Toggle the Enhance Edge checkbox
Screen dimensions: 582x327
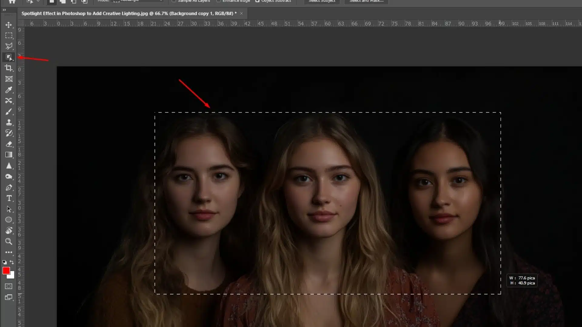click(219, 1)
